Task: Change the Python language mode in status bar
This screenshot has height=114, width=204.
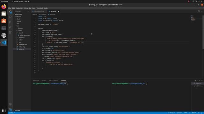Action: click(194, 113)
